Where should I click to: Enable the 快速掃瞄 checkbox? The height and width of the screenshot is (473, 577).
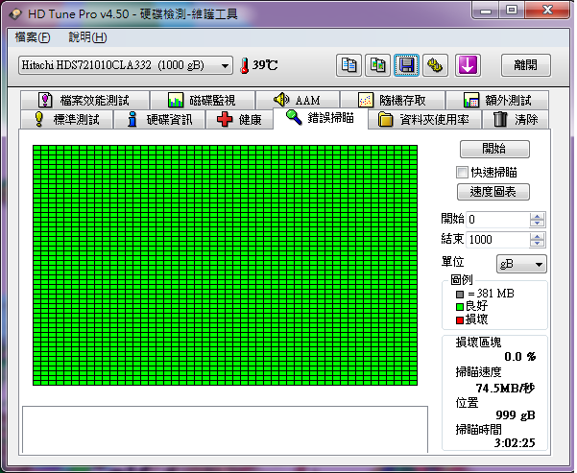pos(462,172)
